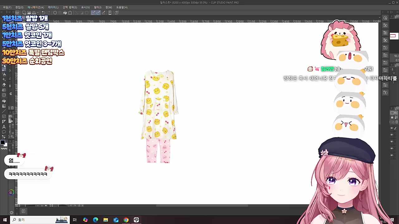Toggle the lock layer icon in layer panel
The height and width of the screenshot is (224, 399).
pos(392,117)
